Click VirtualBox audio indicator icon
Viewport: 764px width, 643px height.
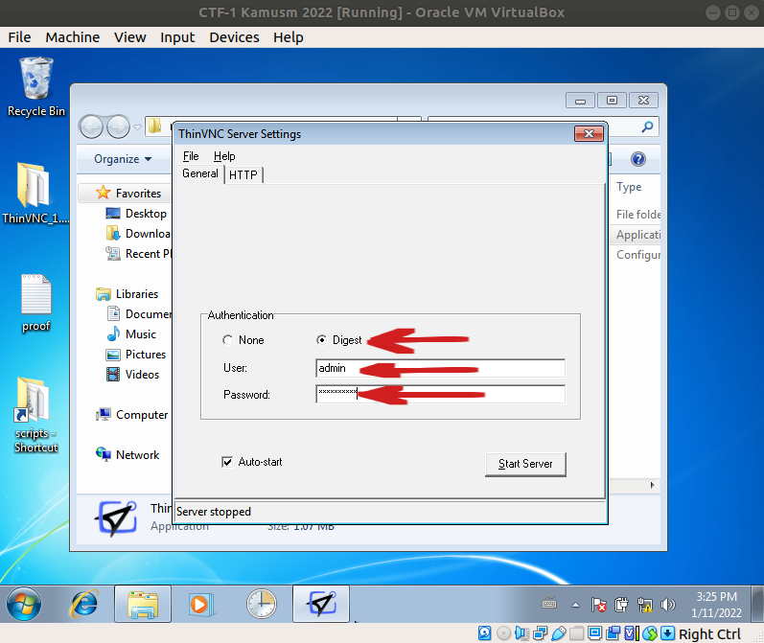click(521, 633)
